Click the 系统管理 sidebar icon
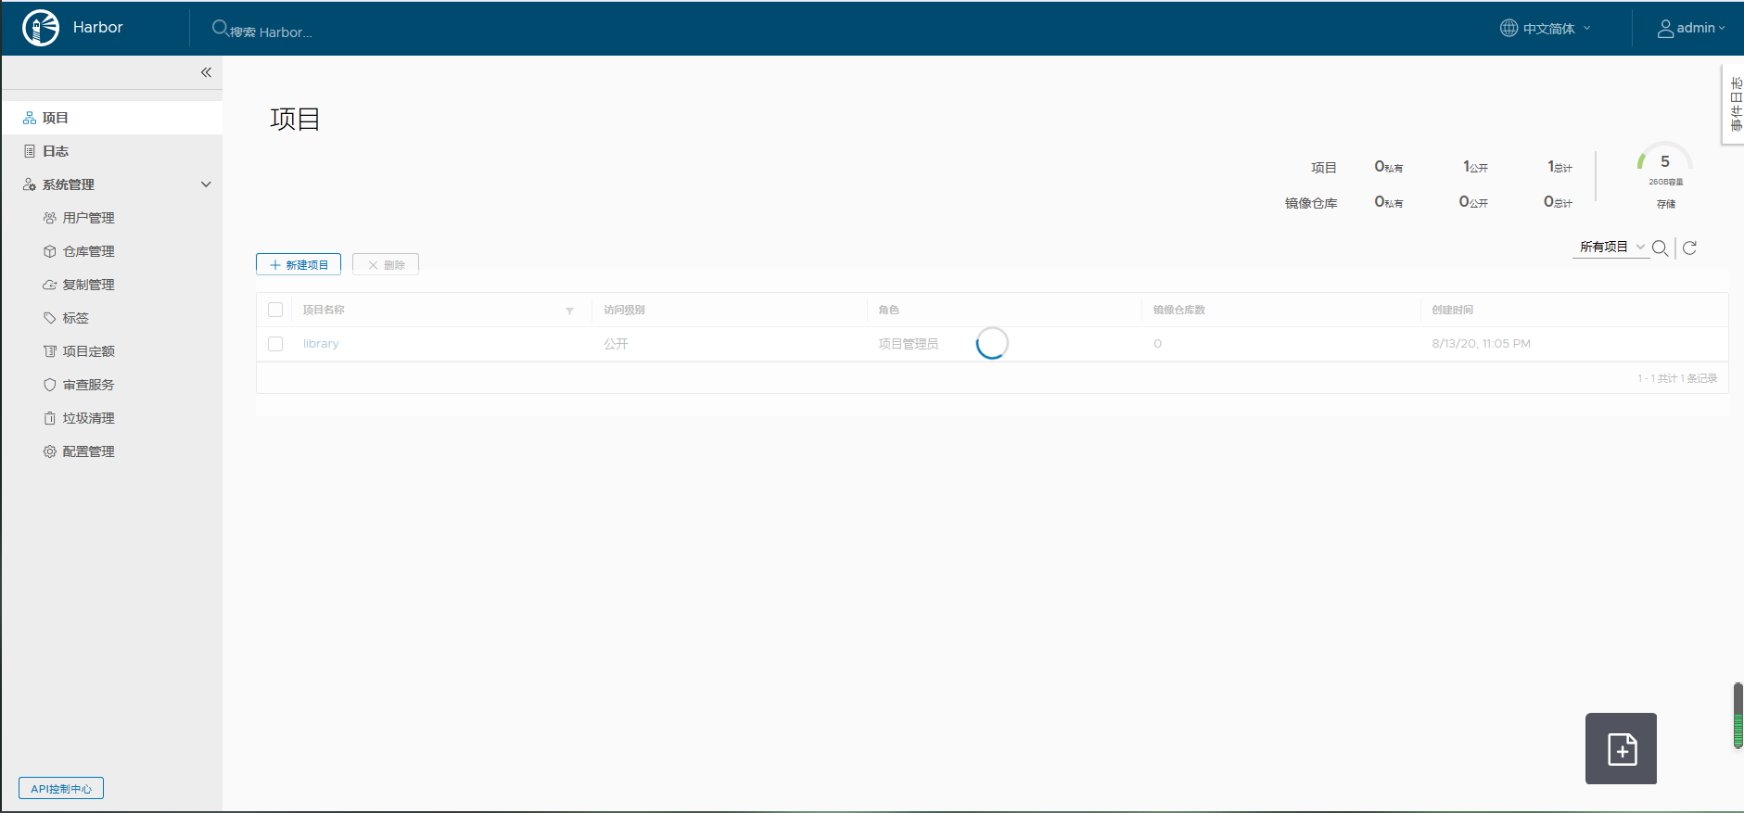Image resolution: width=1744 pixels, height=813 pixels. [30, 184]
